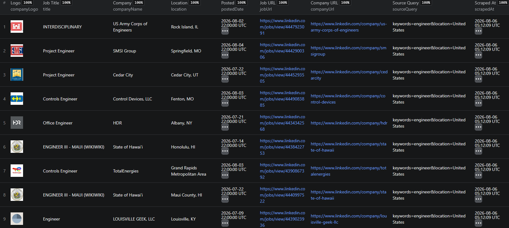Click the HDR company logo
509x228 pixels.
pyautogui.click(x=17, y=123)
